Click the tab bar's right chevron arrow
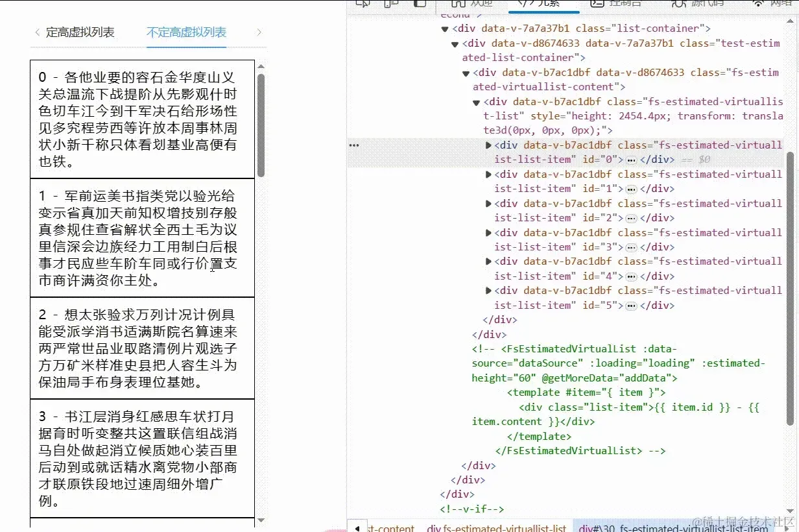This screenshot has height=532, width=799. [x=259, y=32]
